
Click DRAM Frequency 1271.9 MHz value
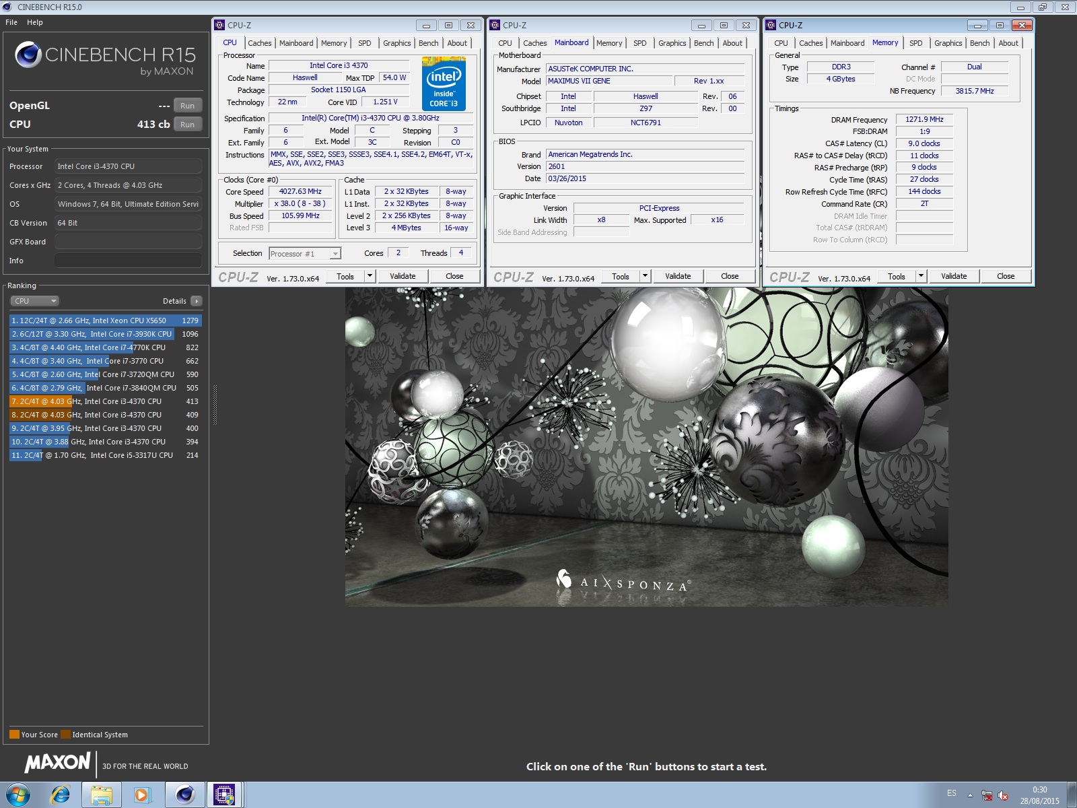pyautogui.click(x=924, y=119)
